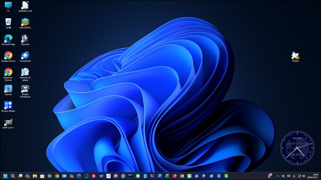Open the ONLYOFFICE desktop icon
Viewport: 321px width, 180px height.
click(25, 22)
